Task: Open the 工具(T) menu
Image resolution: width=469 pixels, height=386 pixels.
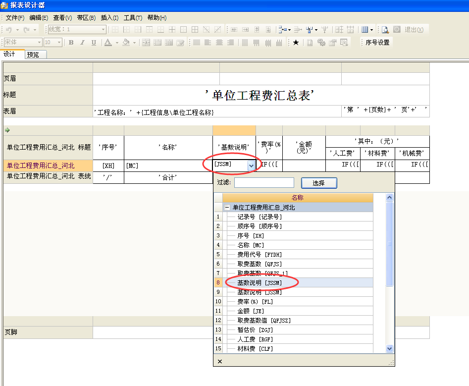Action: click(133, 18)
